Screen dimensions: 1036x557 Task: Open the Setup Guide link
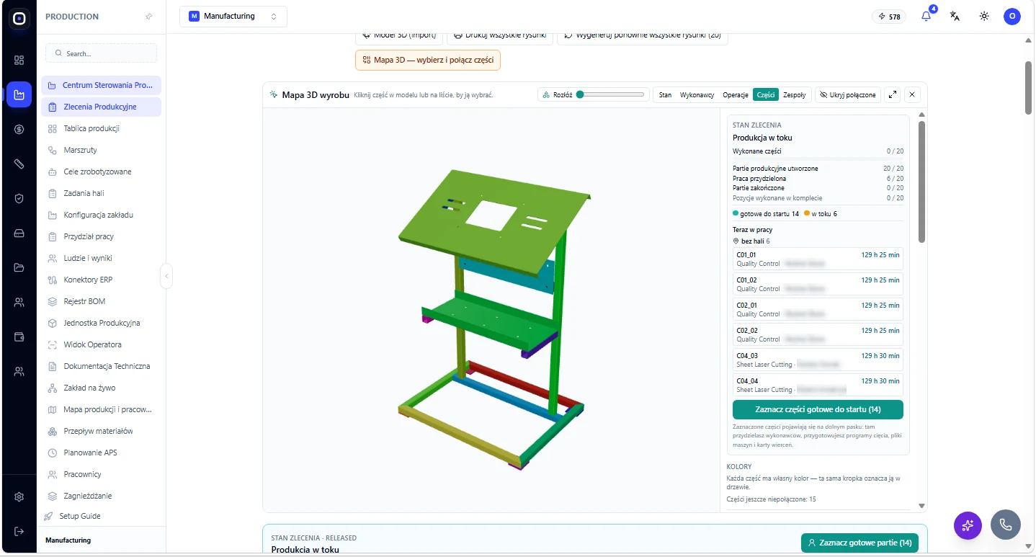click(x=79, y=516)
